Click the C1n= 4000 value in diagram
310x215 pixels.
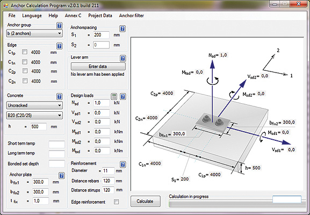(x=155, y=163)
